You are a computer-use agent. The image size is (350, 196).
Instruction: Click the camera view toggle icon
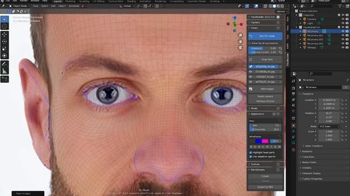(241, 47)
